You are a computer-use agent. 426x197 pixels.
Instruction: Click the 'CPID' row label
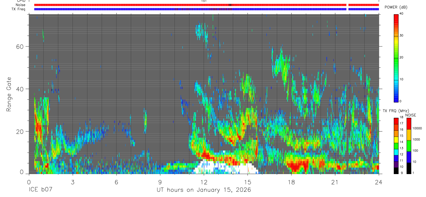[21, 1]
